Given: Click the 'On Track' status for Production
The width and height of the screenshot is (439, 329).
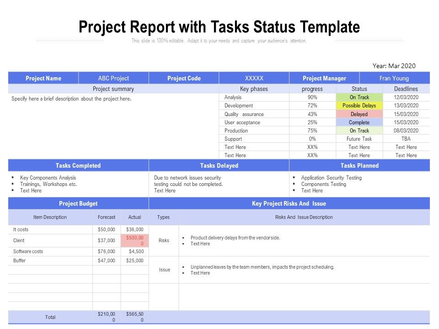Looking at the screenshot, I should click(x=359, y=130).
